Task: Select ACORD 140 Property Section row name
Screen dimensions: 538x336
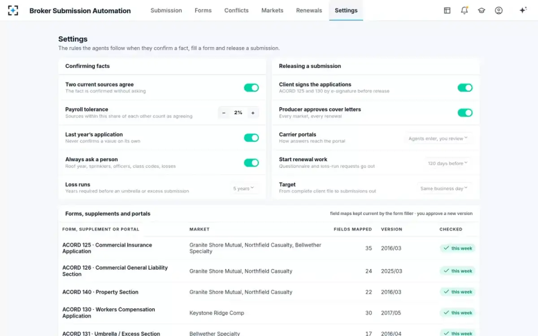Action: pyautogui.click(x=100, y=292)
